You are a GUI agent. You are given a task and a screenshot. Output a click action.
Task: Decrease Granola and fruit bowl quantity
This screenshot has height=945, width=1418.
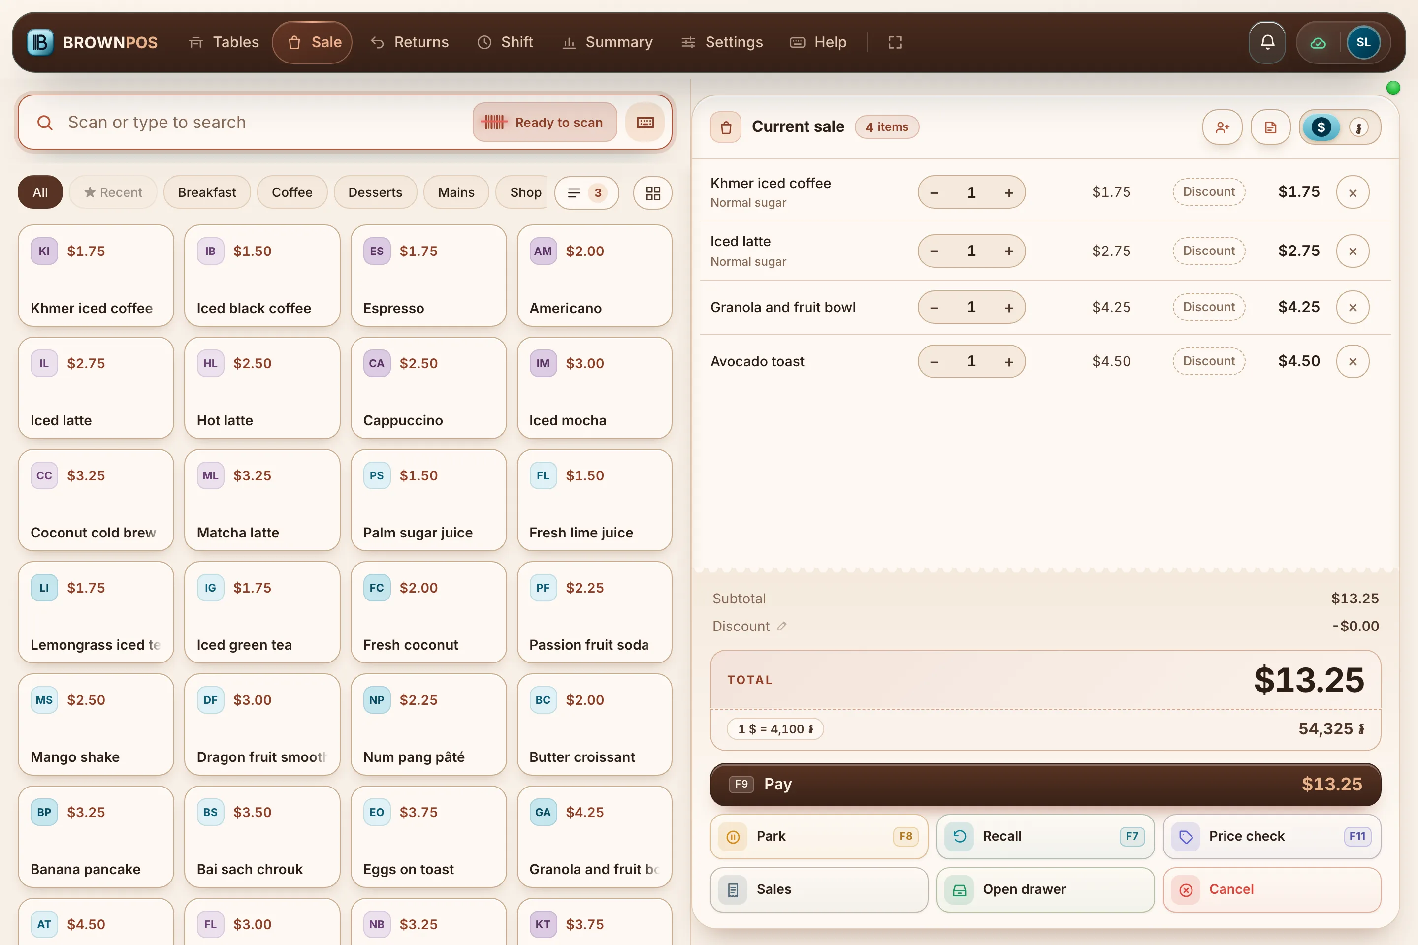pos(934,307)
